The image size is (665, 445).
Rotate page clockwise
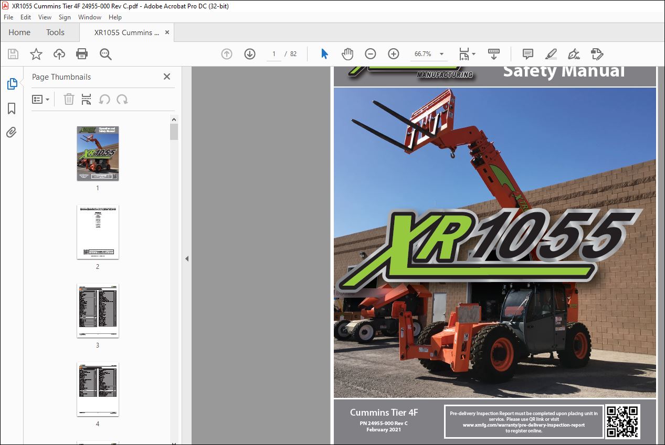coord(122,99)
